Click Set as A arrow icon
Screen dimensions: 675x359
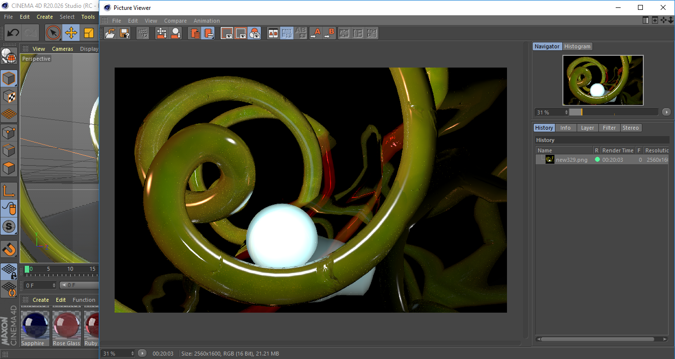(x=315, y=33)
